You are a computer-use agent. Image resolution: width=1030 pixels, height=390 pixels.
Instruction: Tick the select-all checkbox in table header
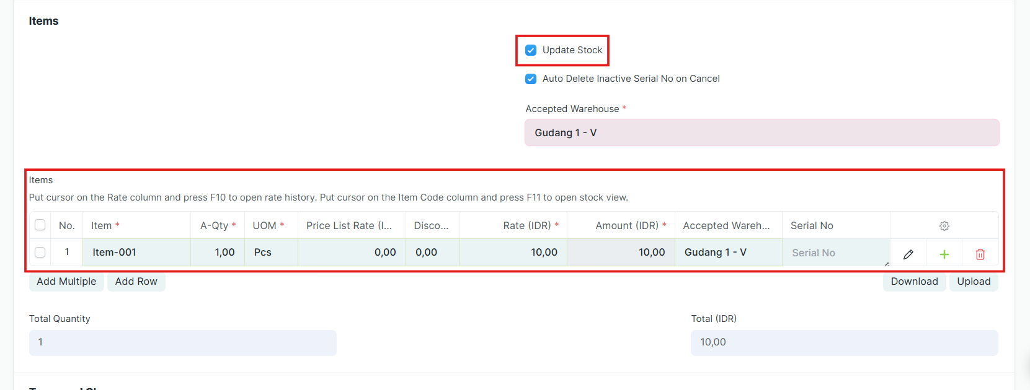pos(40,225)
